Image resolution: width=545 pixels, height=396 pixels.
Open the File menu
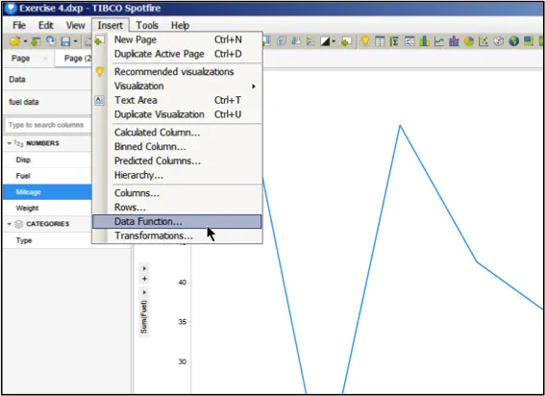19,25
